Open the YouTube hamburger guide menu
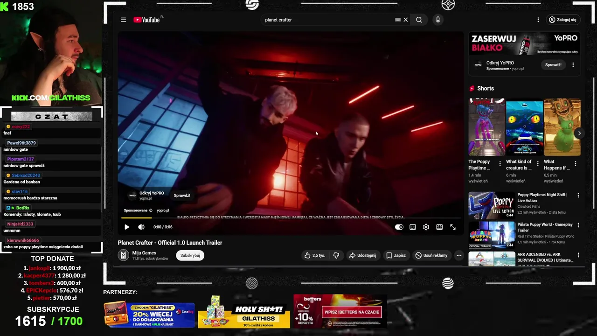This screenshot has width=597, height=336. click(123, 20)
